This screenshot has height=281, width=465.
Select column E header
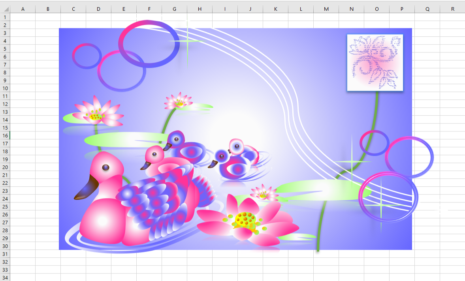(x=124, y=9)
